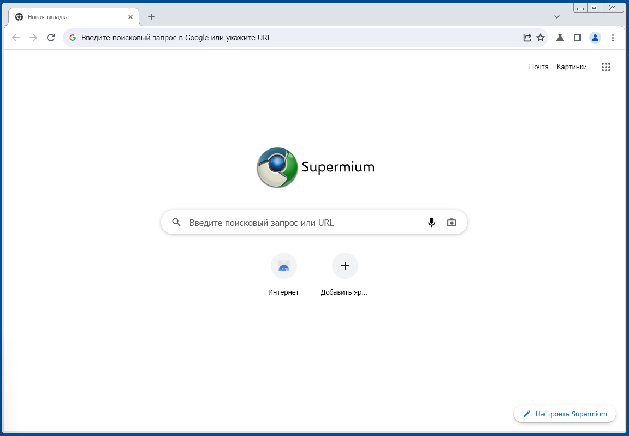Click the reload page button
This screenshot has width=629, height=436.
pyautogui.click(x=51, y=38)
